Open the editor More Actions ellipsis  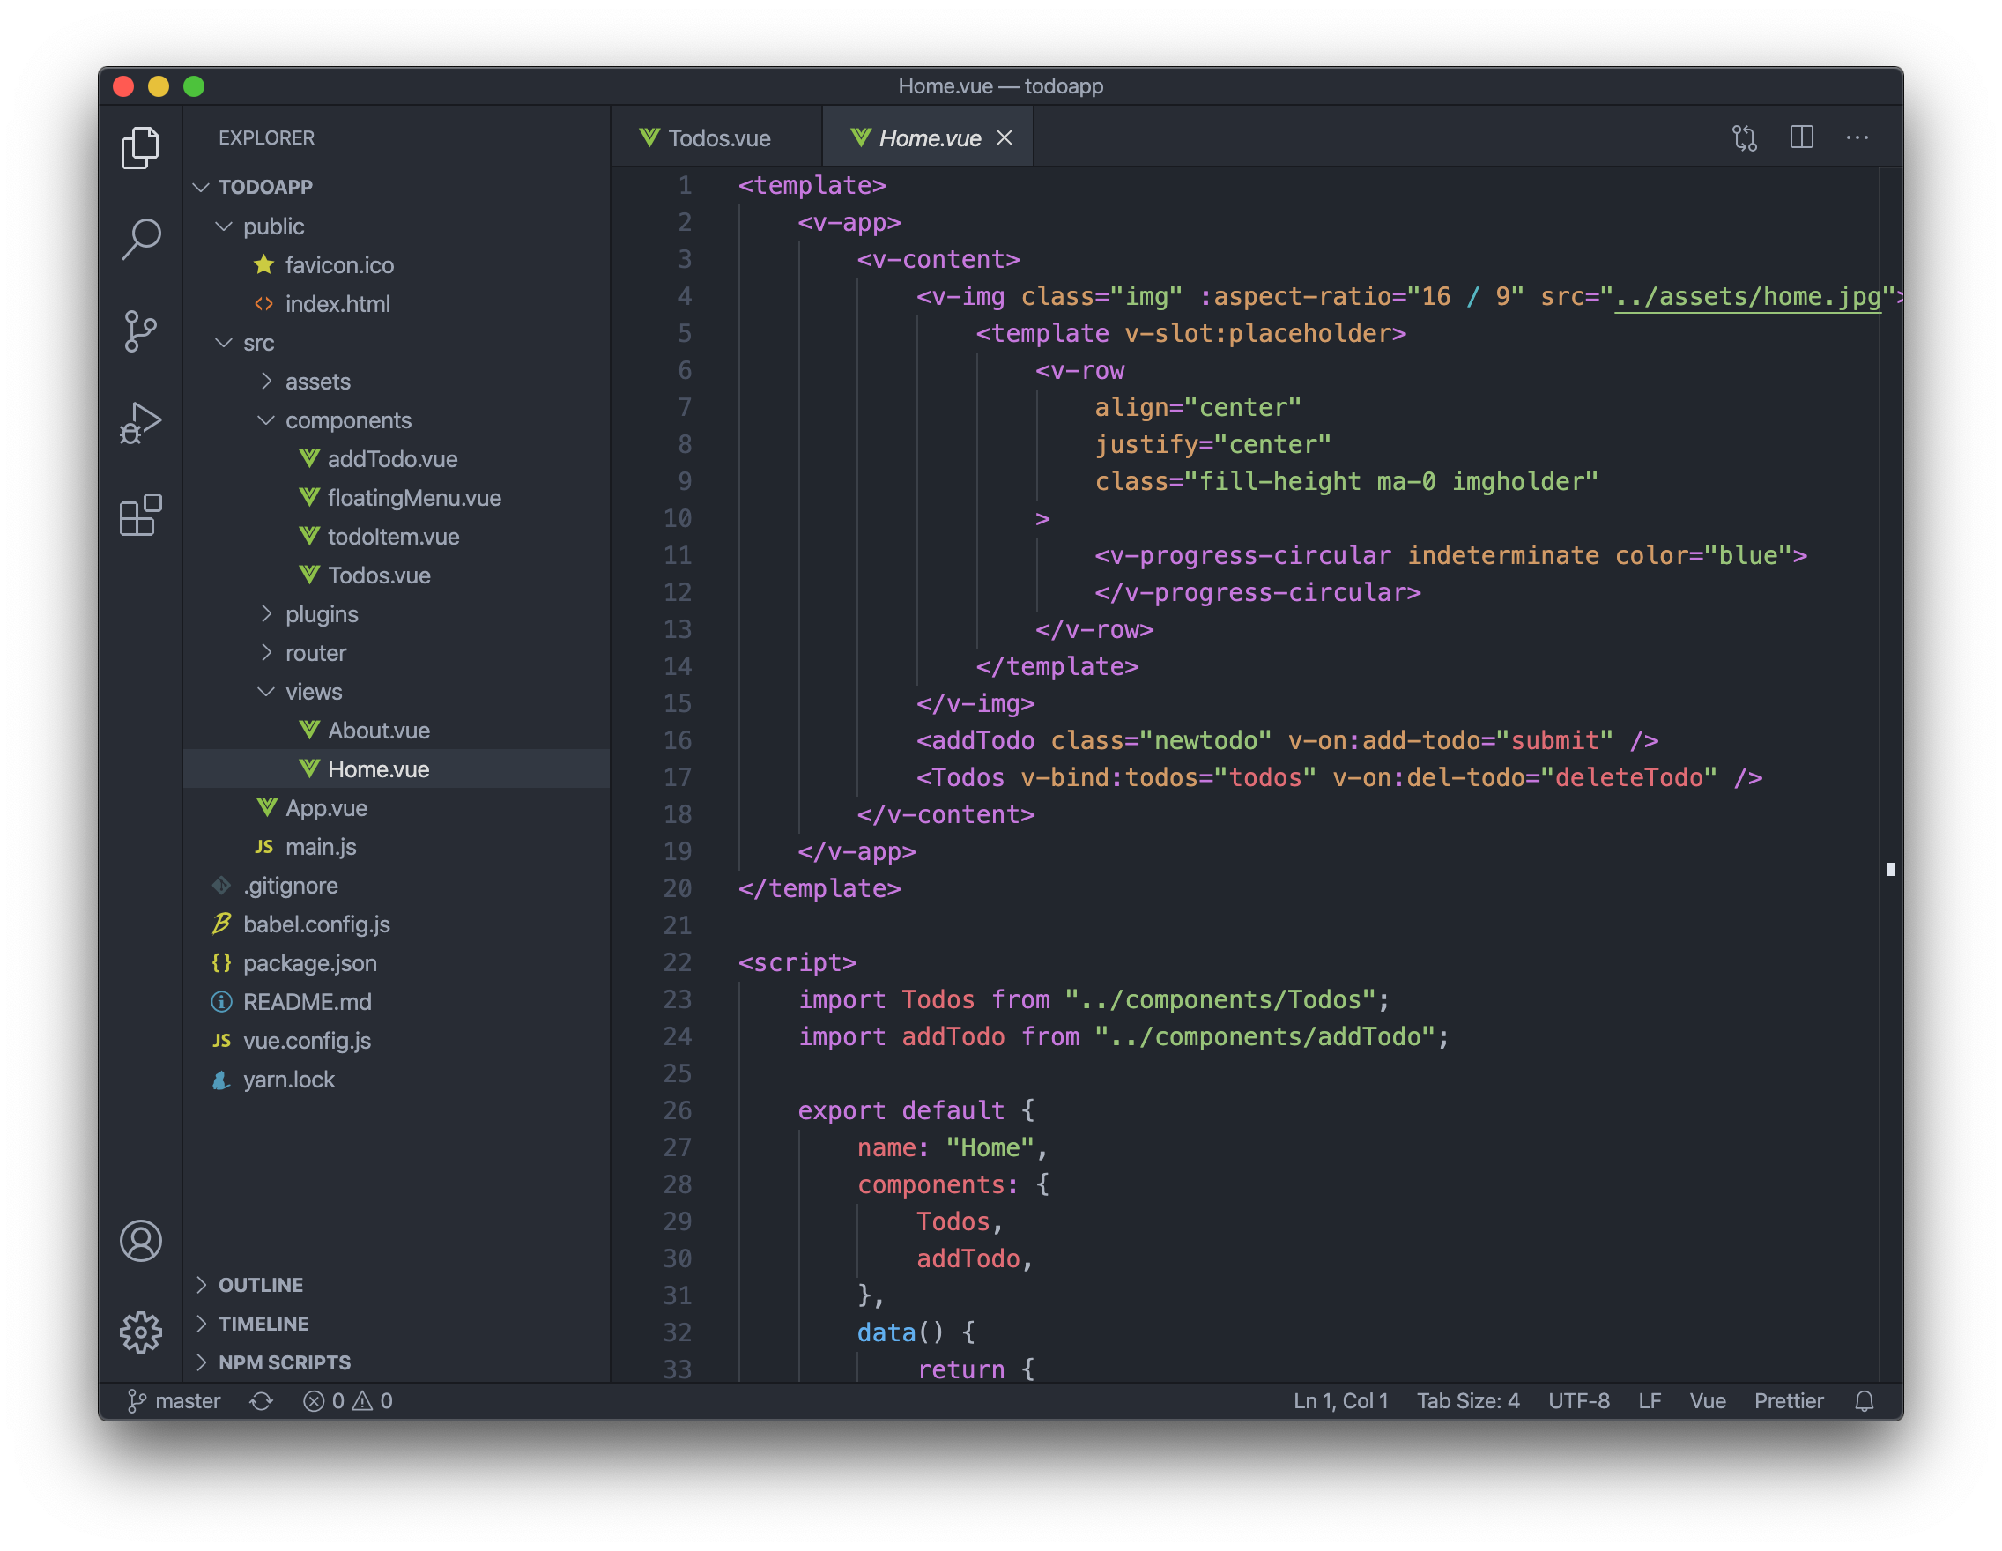click(x=1857, y=137)
